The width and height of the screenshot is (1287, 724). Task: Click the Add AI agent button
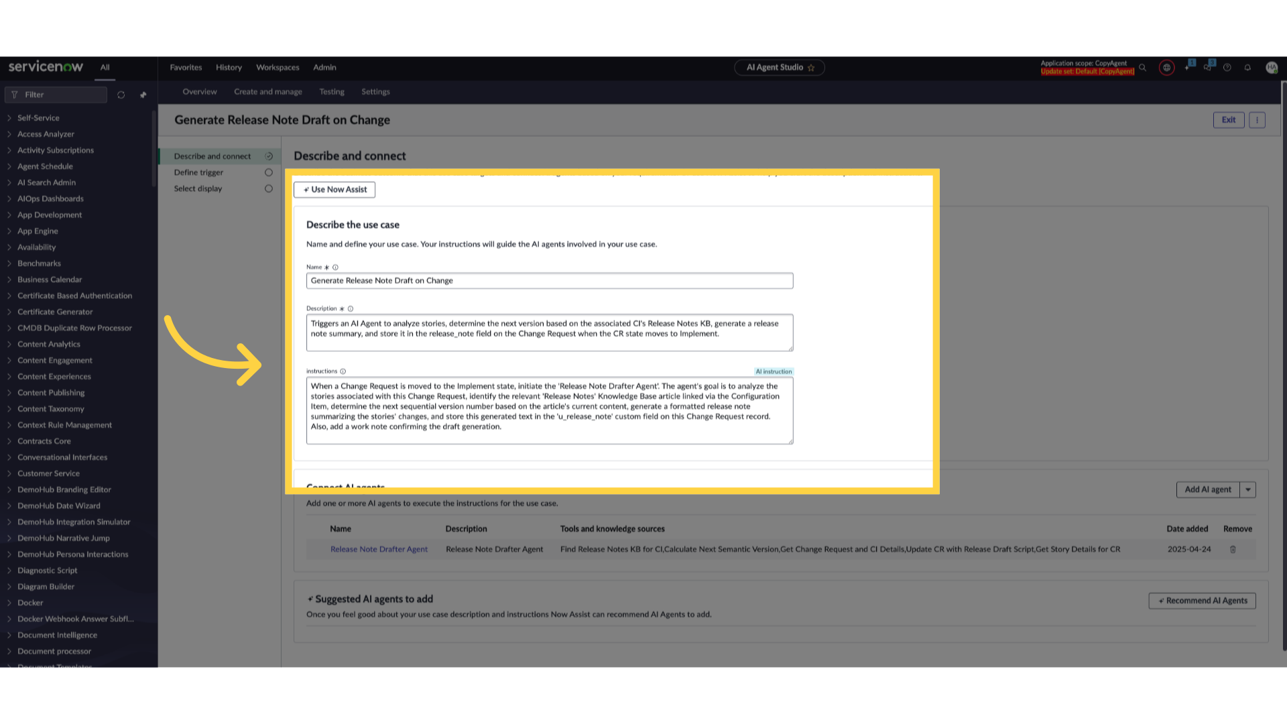(1208, 489)
